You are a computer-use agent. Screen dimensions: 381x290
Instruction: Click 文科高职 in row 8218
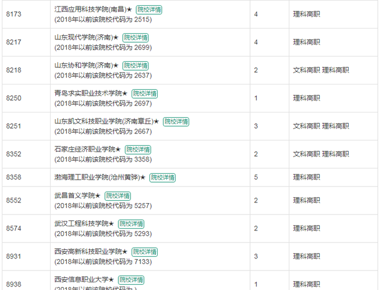point(307,70)
